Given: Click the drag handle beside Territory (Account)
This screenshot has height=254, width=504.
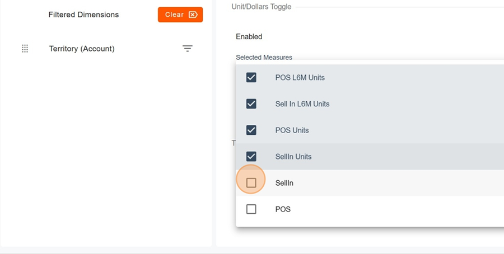Looking at the screenshot, I should tap(25, 49).
